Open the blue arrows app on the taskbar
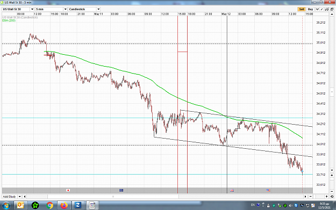336x210 pixels. tap(78, 206)
